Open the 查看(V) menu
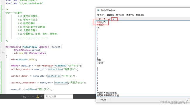Viewport: 190px width, 105px height. pos(130,15)
